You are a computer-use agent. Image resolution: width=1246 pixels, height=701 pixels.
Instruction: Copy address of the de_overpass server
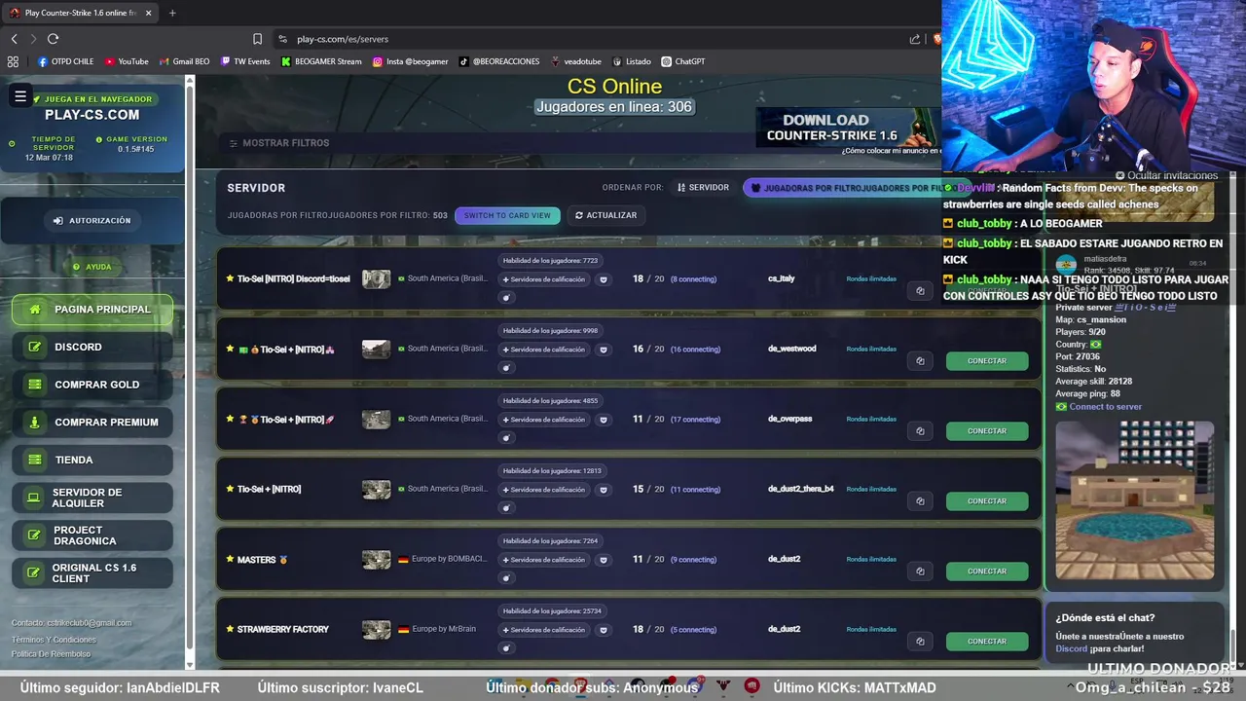[920, 430]
